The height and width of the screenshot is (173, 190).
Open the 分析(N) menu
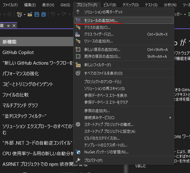point(170,5)
